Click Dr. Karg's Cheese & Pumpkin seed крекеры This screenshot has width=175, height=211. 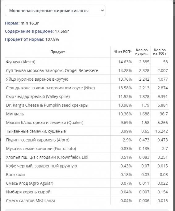(x=47, y=105)
